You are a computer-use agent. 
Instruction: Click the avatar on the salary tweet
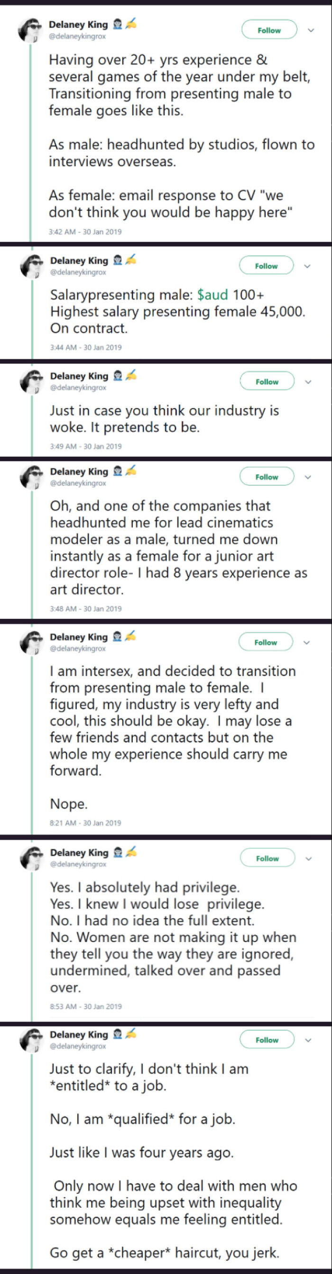31,266
